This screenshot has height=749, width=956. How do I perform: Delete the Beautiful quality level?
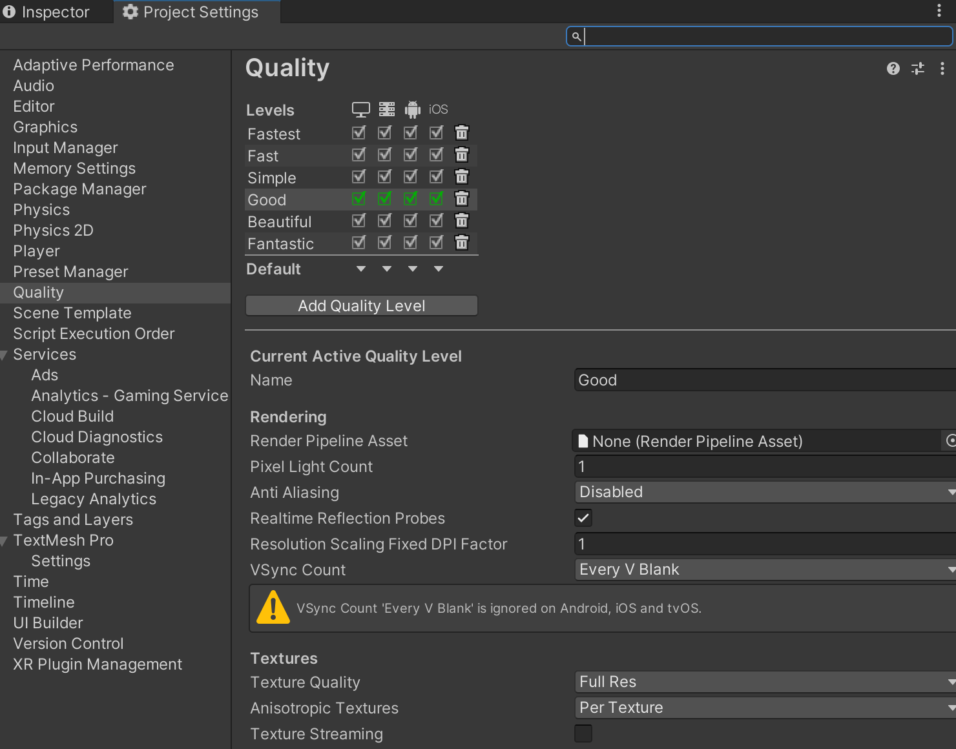tap(461, 221)
